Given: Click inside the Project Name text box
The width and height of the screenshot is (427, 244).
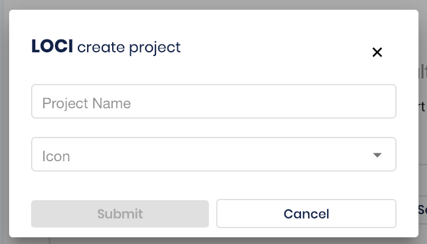Looking at the screenshot, I should pos(213,101).
